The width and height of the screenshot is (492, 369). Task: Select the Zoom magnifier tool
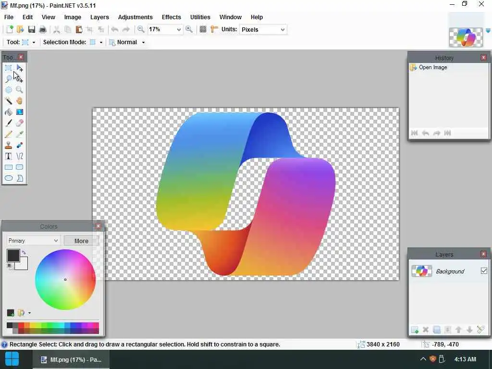19,90
